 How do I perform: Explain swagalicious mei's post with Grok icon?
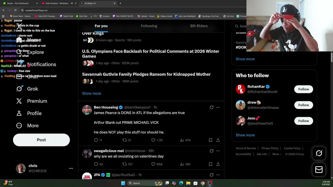(x=212, y=151)
